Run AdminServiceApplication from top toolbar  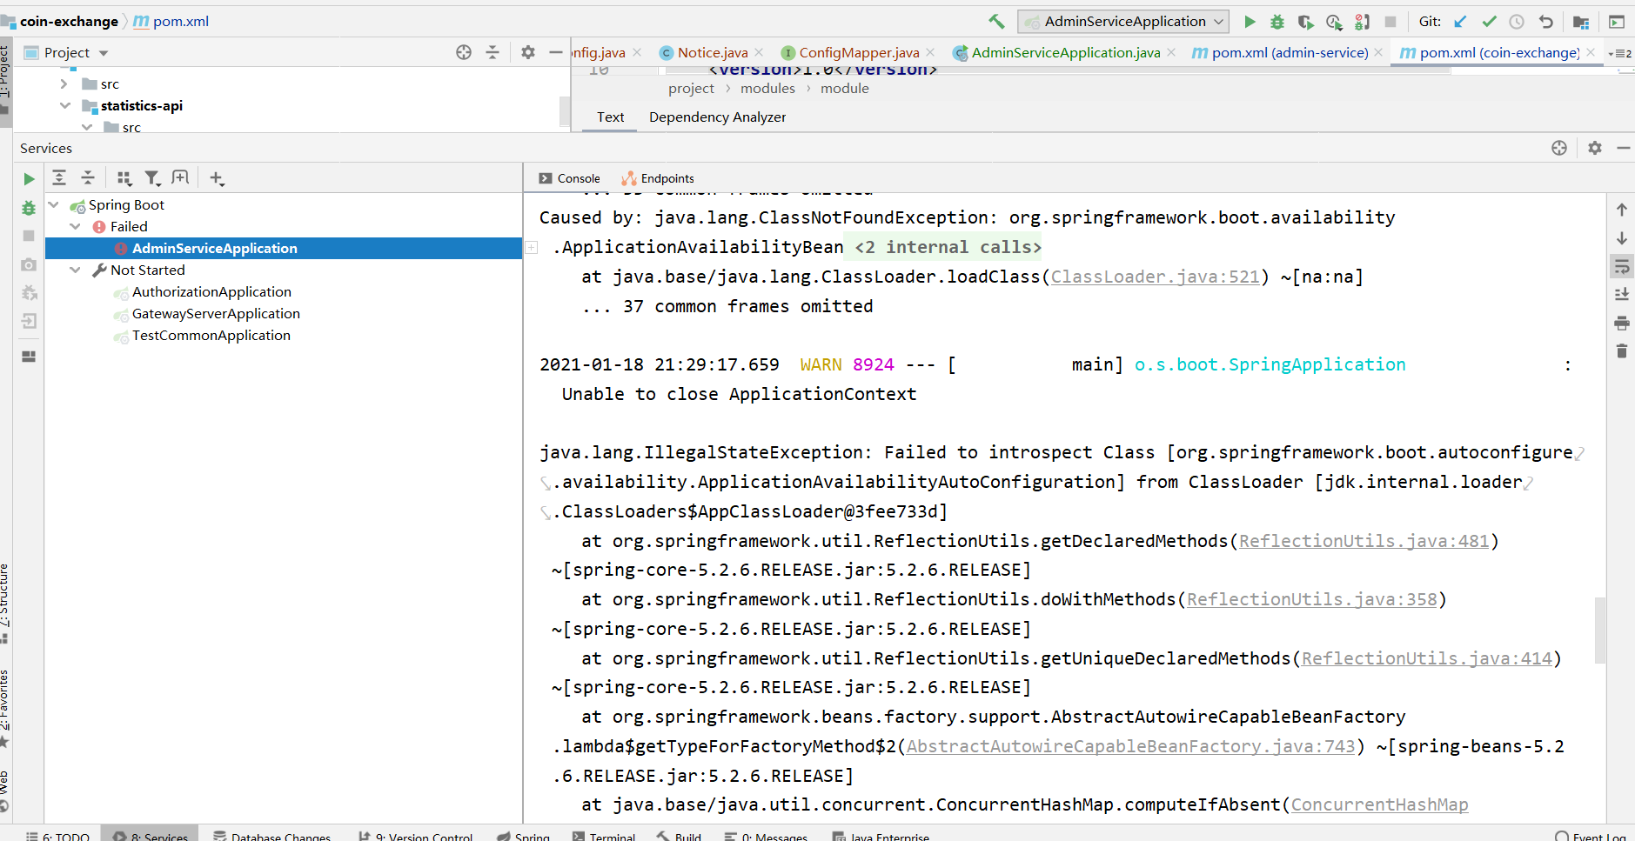click(x=1250, y=21)
